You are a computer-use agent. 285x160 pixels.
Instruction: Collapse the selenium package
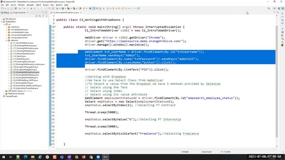tap(7, 40)
